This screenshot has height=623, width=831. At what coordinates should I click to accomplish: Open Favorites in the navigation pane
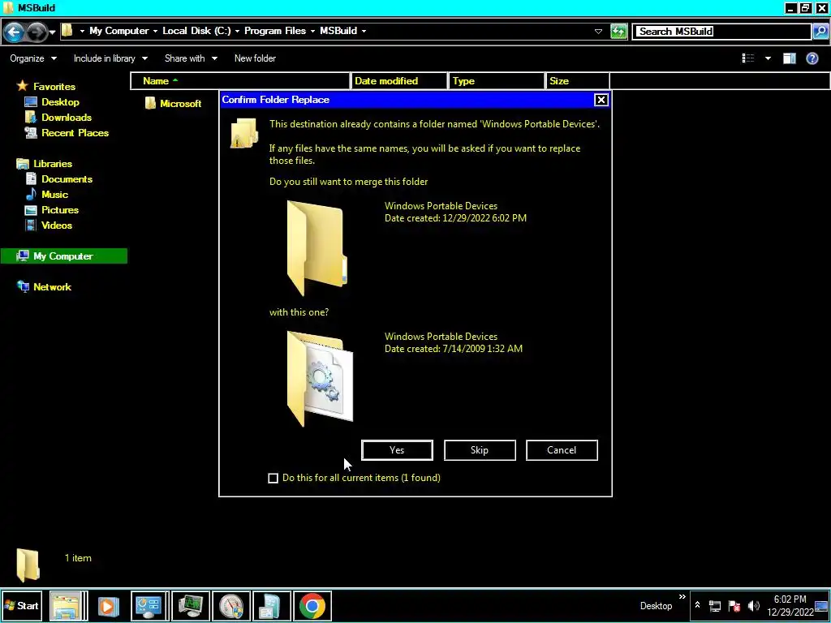coord(46,86)
